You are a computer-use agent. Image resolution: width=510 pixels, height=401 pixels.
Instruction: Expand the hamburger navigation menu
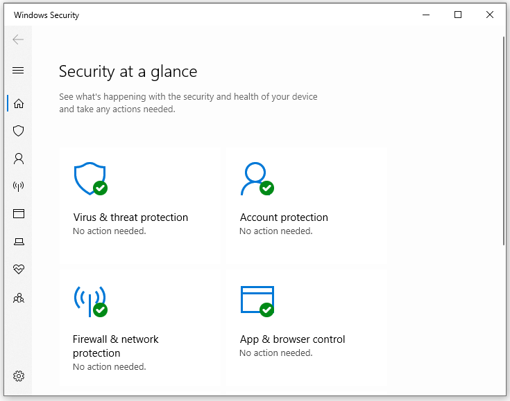point(19,70)
